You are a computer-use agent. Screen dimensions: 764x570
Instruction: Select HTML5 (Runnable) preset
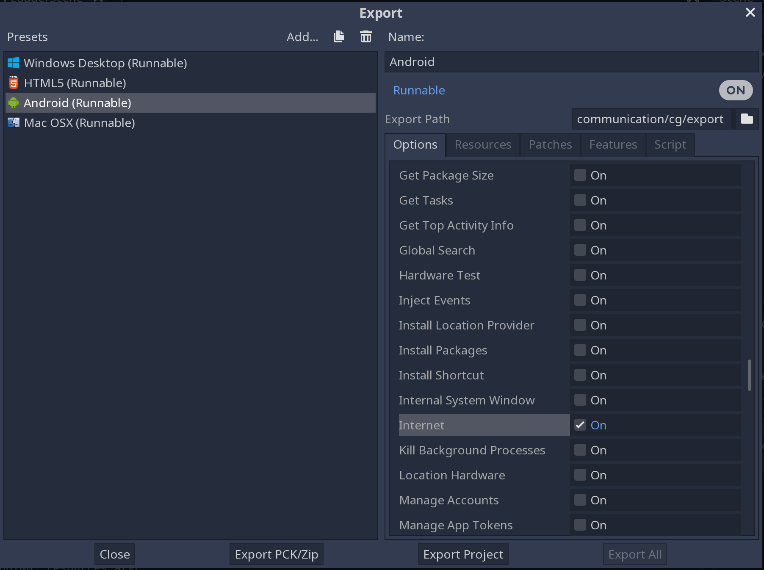click(x=190, y=83)
